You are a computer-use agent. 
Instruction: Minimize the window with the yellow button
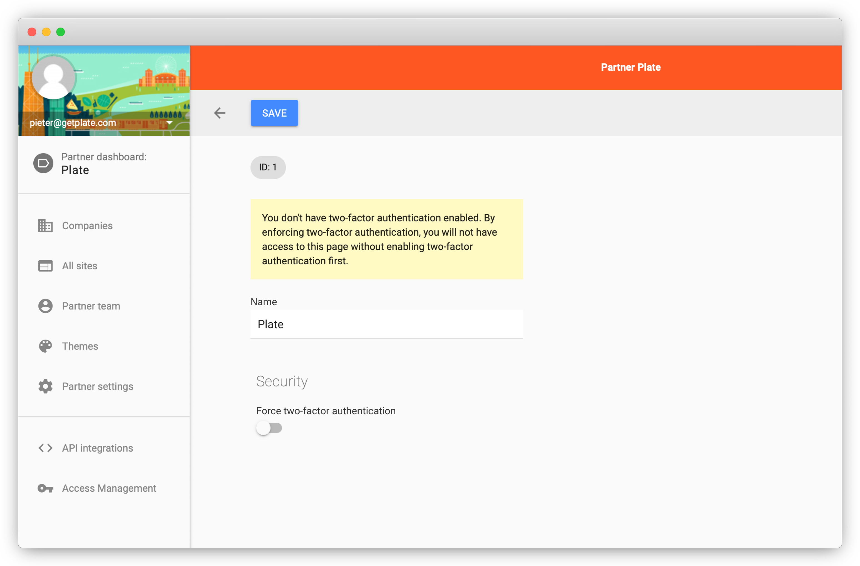pyautogui.click(x=46, y=32)
